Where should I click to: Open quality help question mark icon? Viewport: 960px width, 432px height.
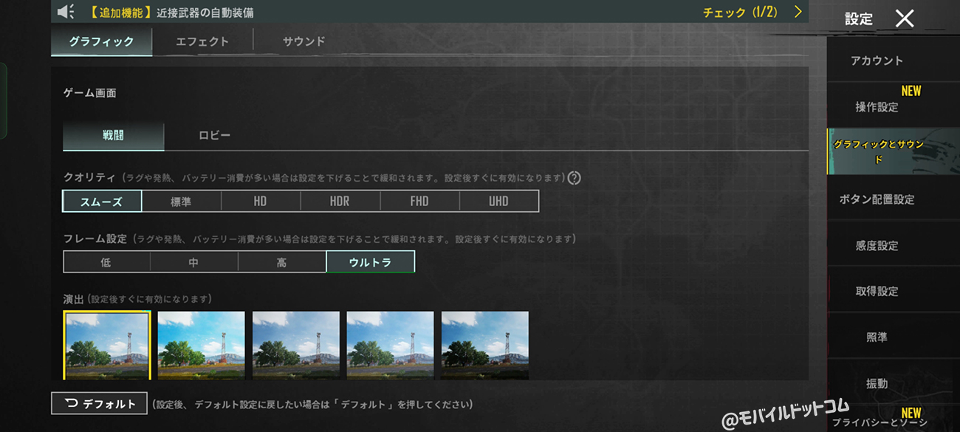click(x=574, y=178)
